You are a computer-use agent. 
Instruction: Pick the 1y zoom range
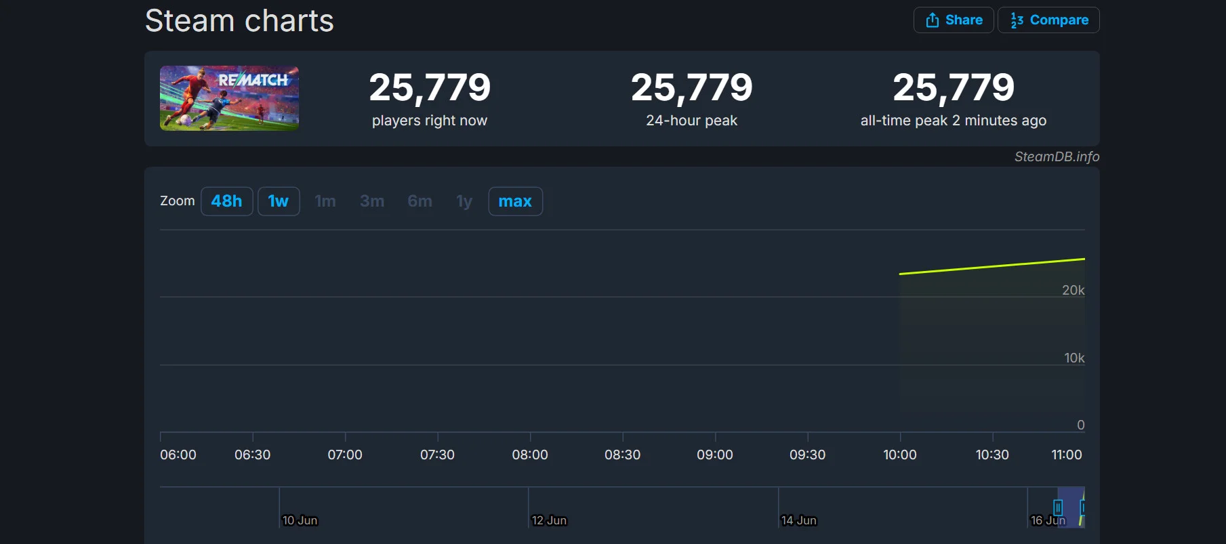[464, 201]
